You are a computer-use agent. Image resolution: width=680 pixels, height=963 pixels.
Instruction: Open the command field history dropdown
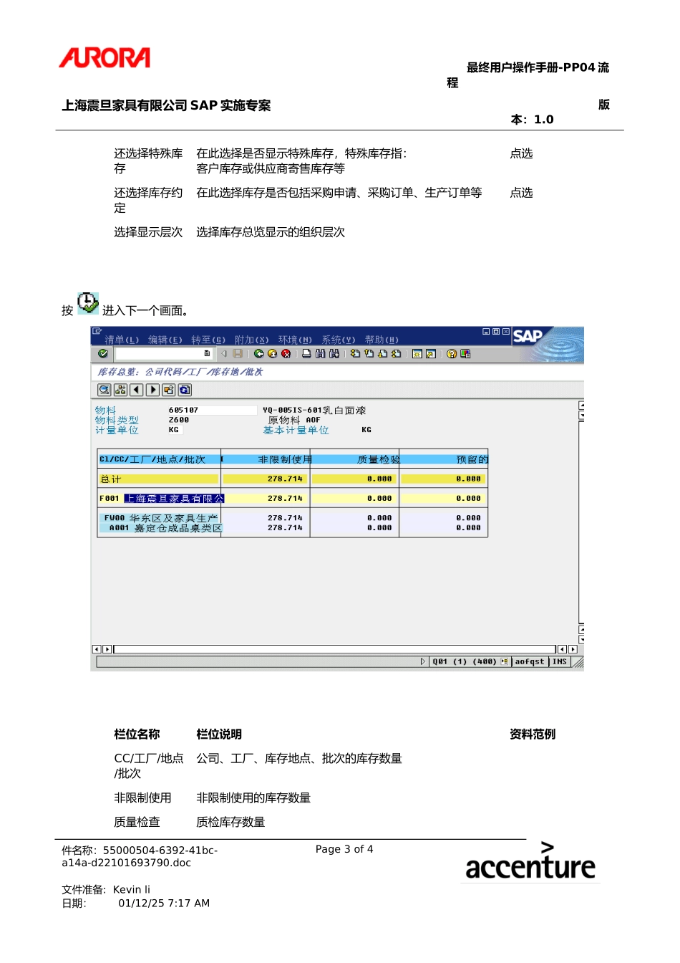[207, 354]
